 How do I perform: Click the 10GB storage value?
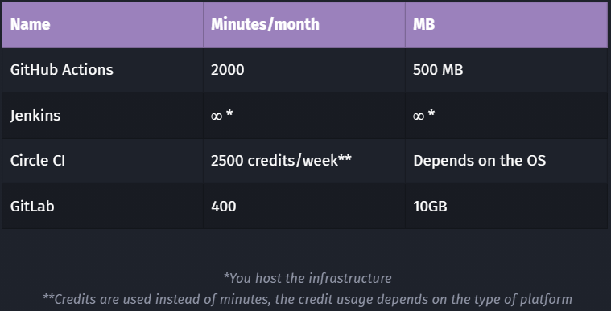pyautogui.click(x=430, y=207)
